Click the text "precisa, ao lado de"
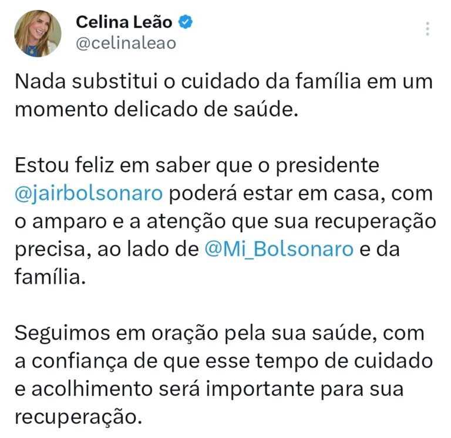The height and width of the screenshot is (438, 451). click(106, 249)
